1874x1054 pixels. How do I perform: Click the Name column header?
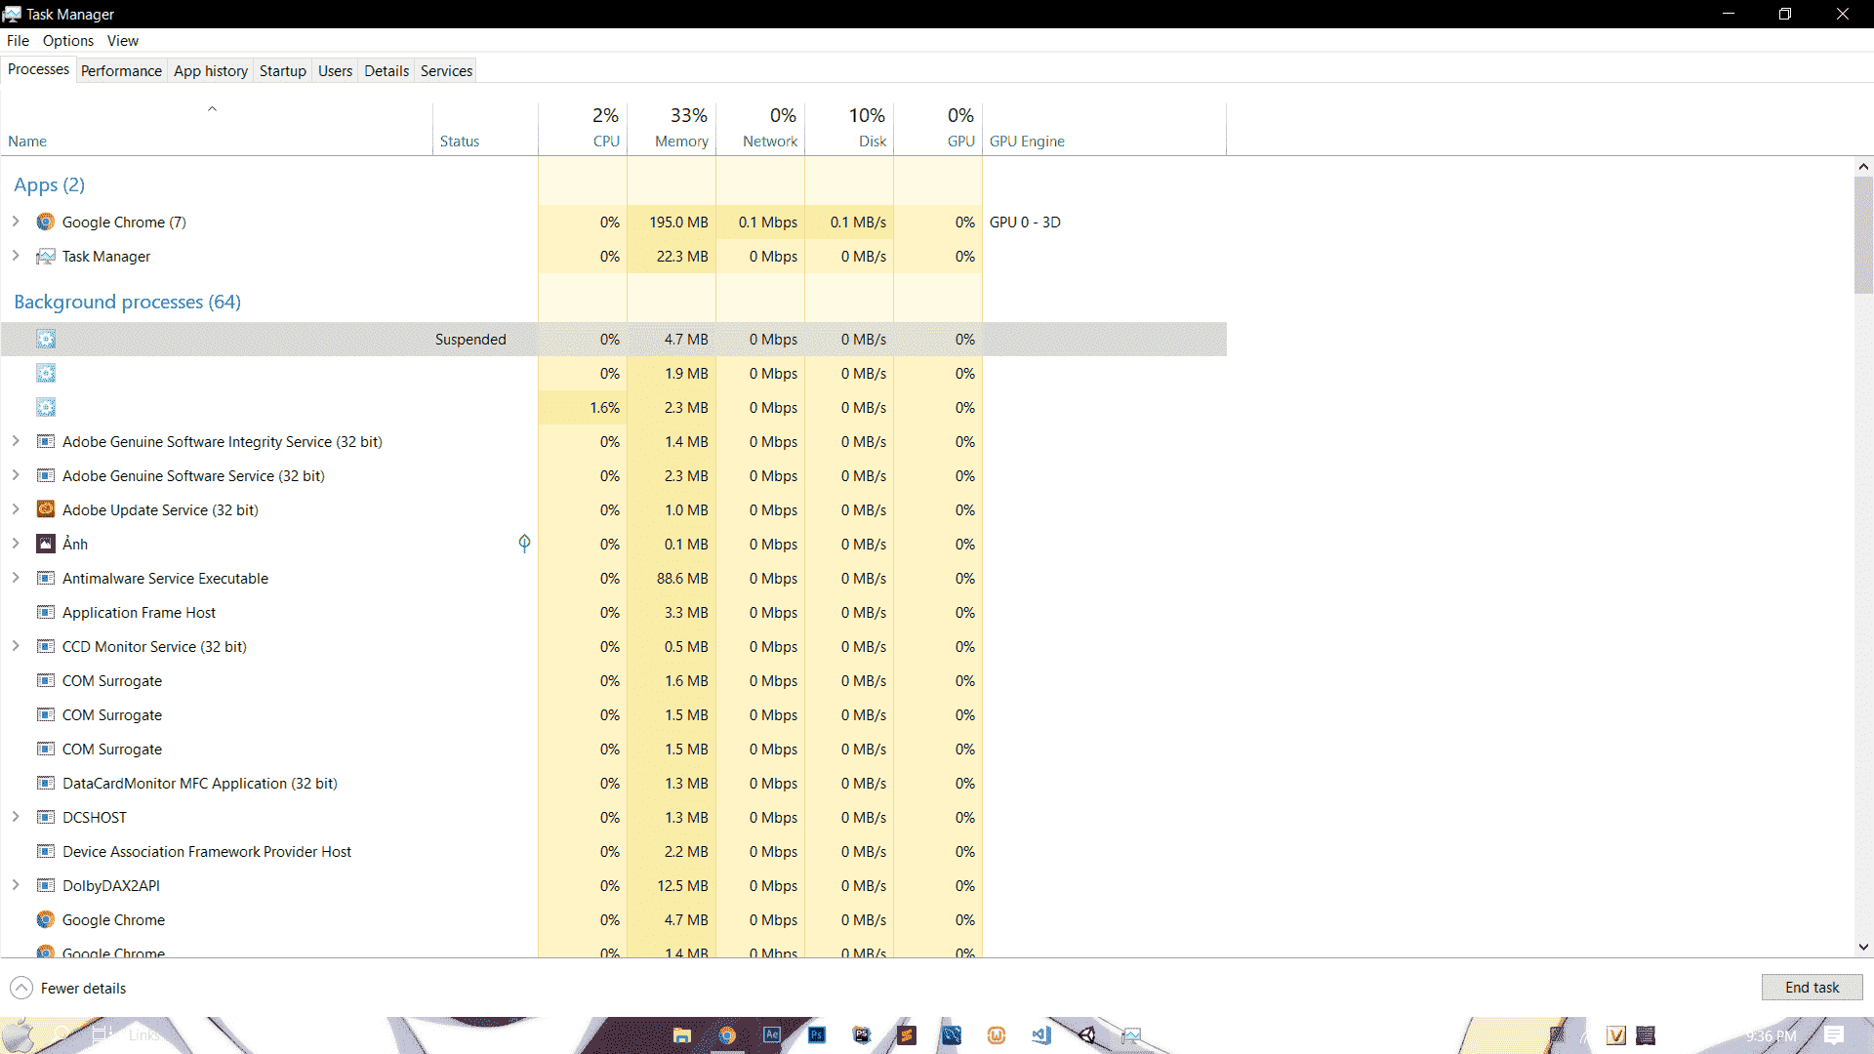pyautogui.click(x=217, y=128)
